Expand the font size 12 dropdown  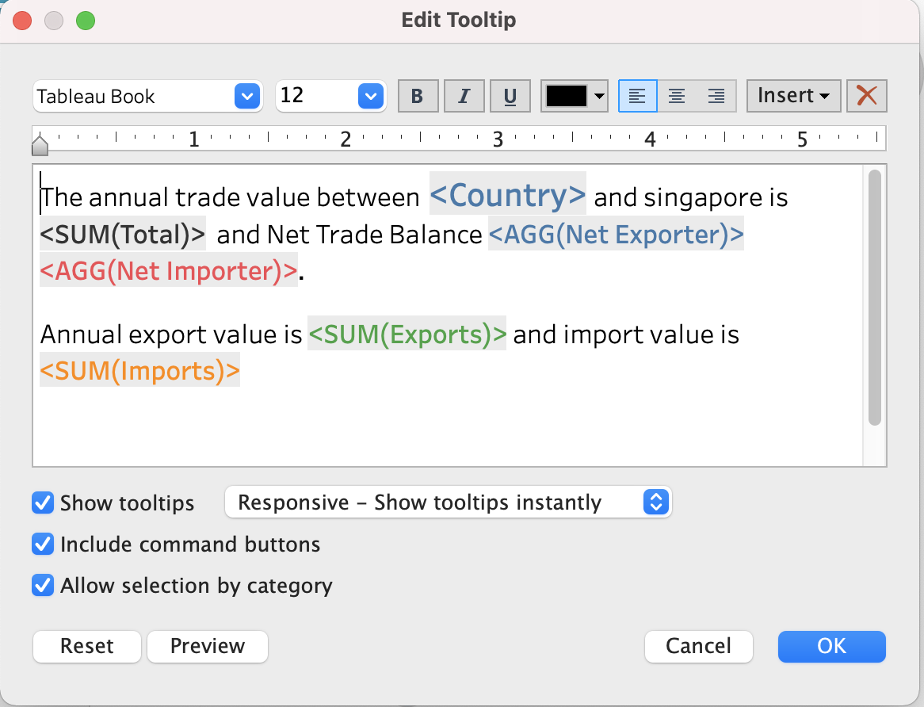330,97
